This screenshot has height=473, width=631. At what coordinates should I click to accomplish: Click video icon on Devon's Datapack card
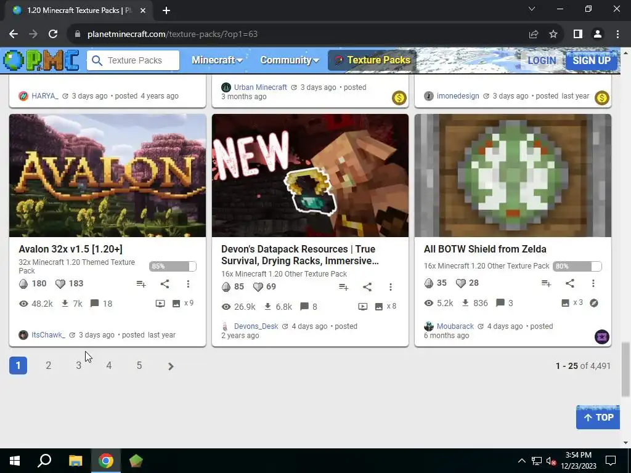(x=362, y=307)
